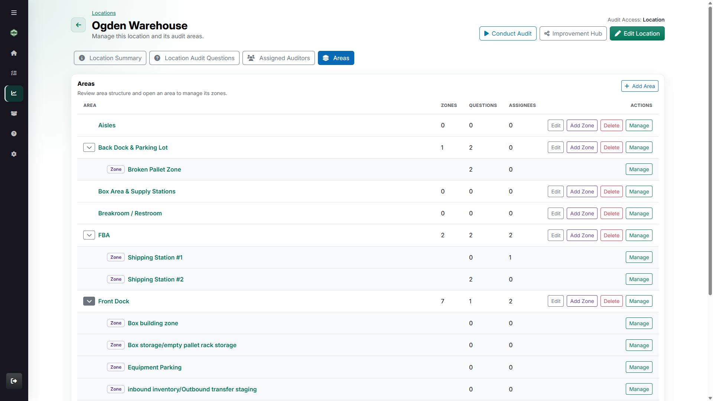
Task: Select the Areas tab
Action: 336,58
